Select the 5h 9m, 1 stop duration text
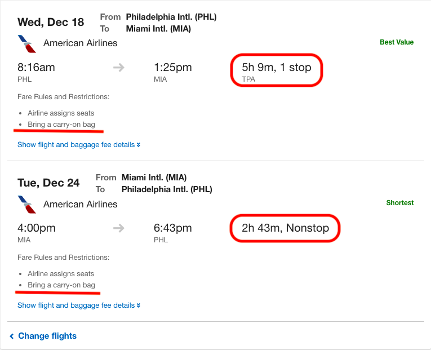The image size is (431, 350). click(277, 68)
